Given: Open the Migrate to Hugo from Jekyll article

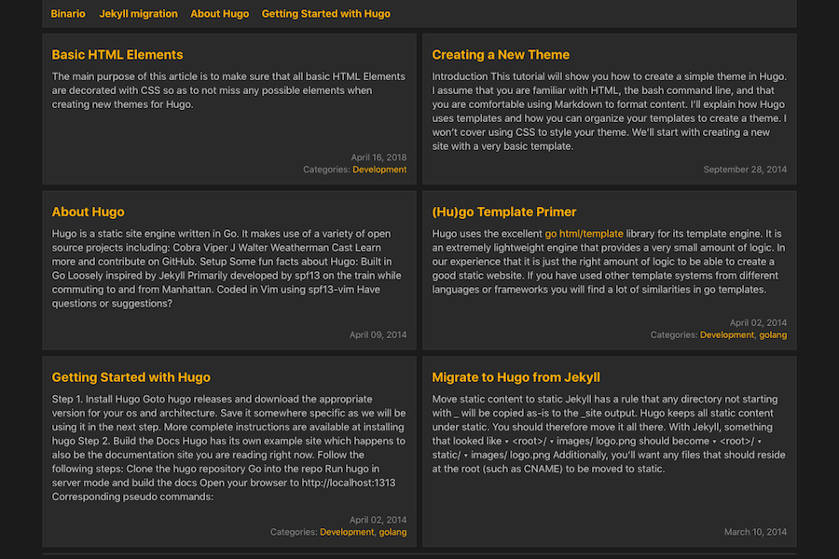Looking at the screenshot, I should click(516, 377).
